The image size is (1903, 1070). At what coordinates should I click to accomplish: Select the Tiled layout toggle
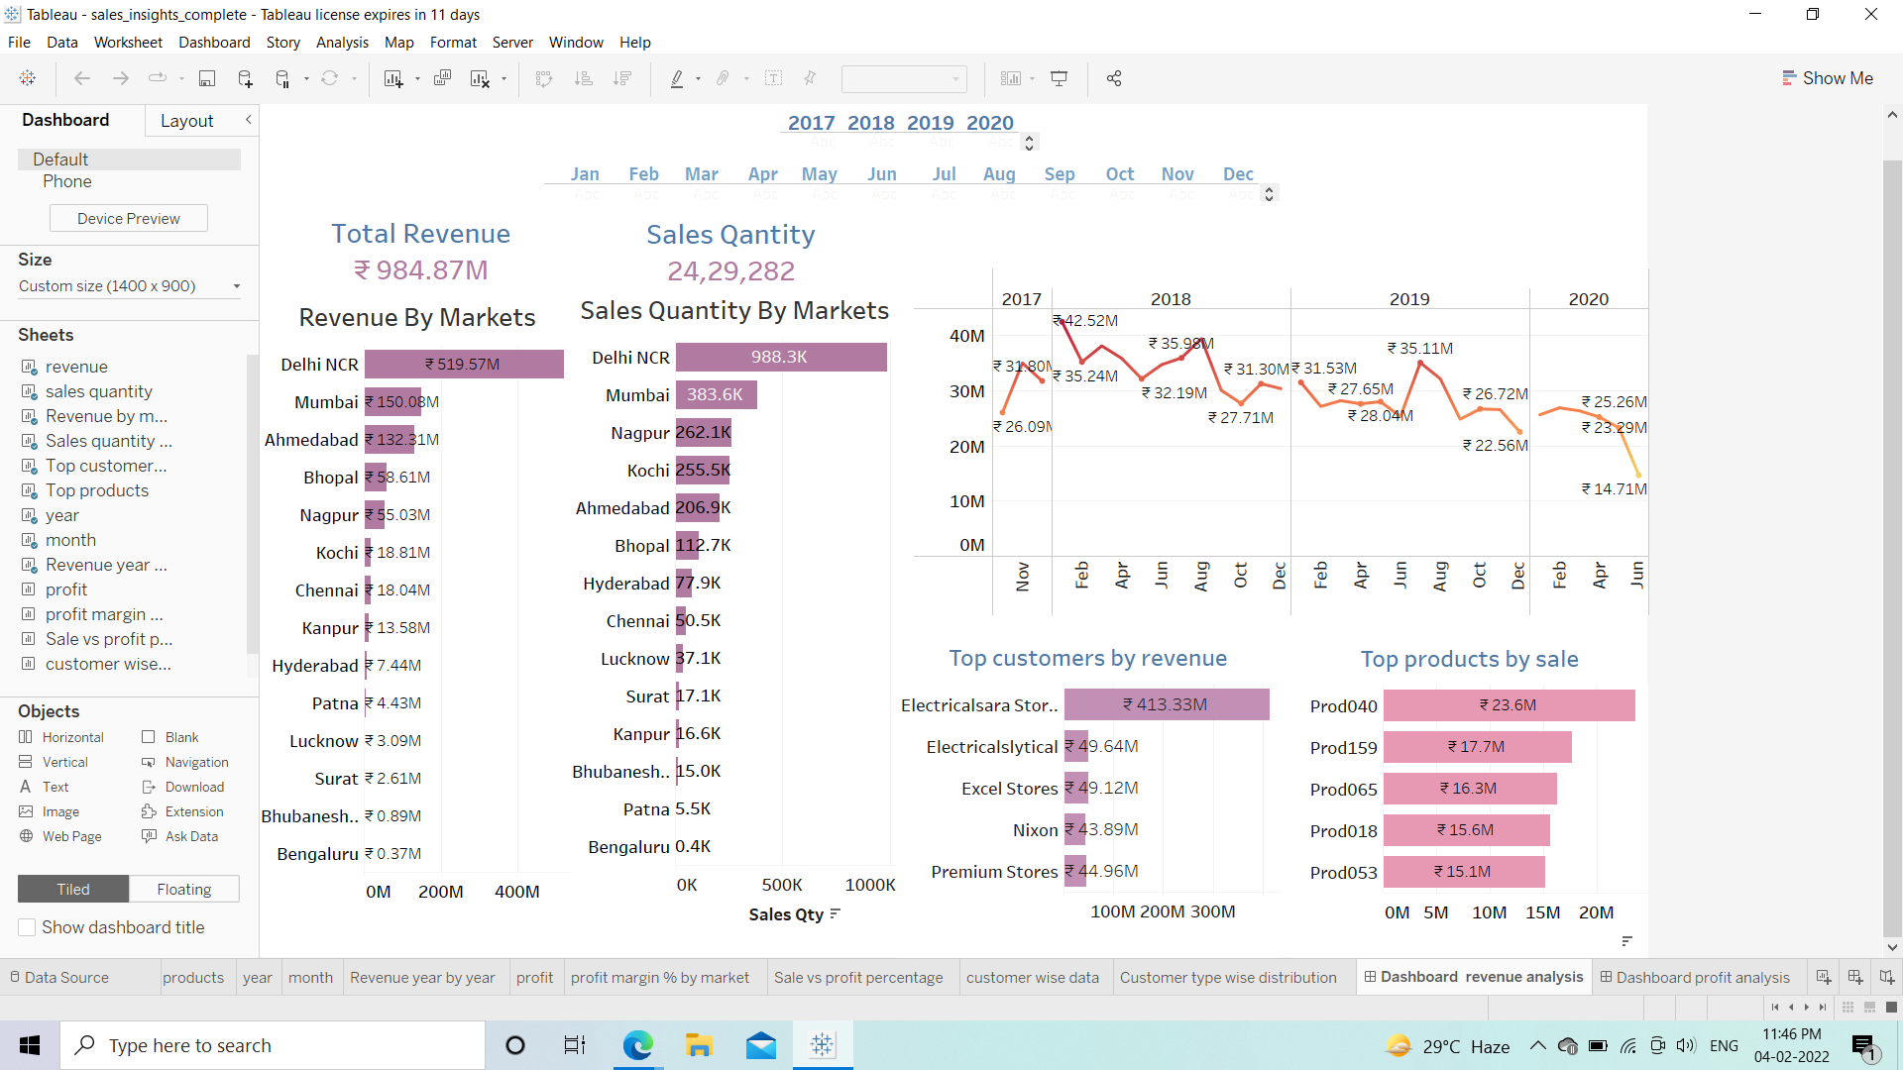pyautogui.click(x=73, y=889)
